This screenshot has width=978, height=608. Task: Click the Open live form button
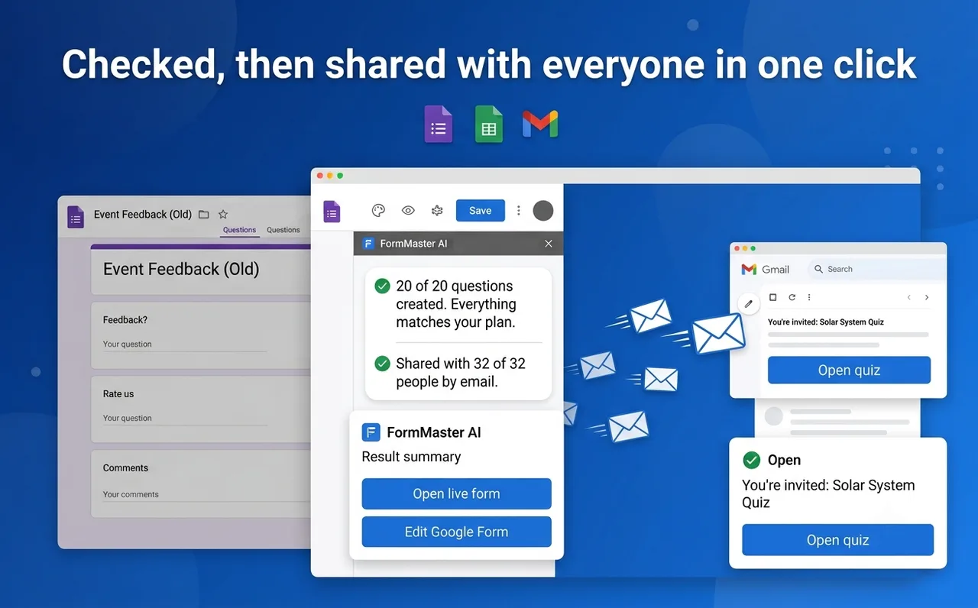(456, 493)
